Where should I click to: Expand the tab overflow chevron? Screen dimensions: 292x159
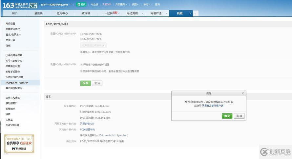195,13
